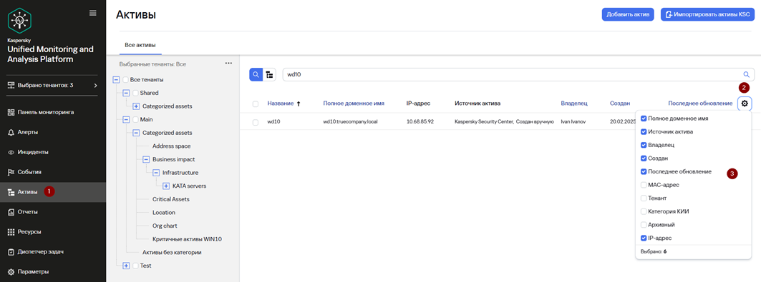Image resolution: width=761 pixels, height=282 pixels.
Task: Open the three-dot menu above tenant tree
Action: (x=228, y=64)
